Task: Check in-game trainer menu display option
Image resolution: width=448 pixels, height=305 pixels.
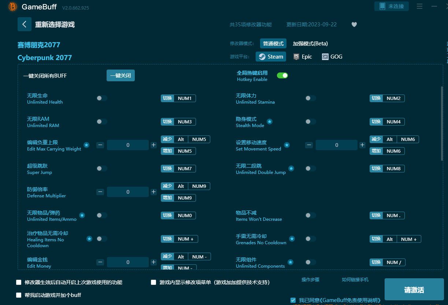Action: (x=154, y=282)
